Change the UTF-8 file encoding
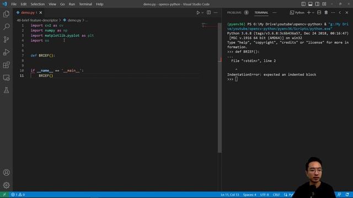This screenshot has height=198, width=353. coord(264,195)
